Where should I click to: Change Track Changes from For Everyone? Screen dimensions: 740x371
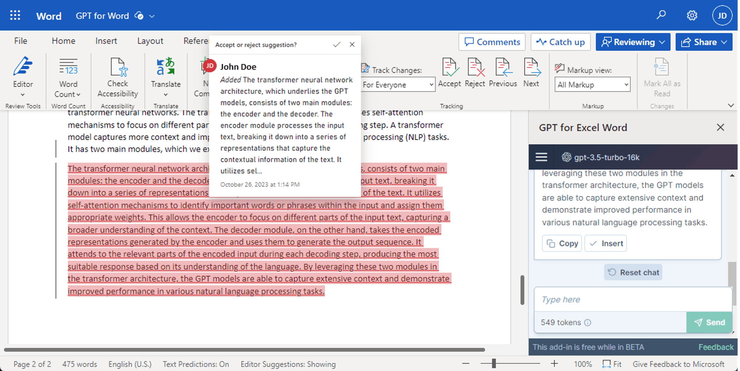coord(397,85)
